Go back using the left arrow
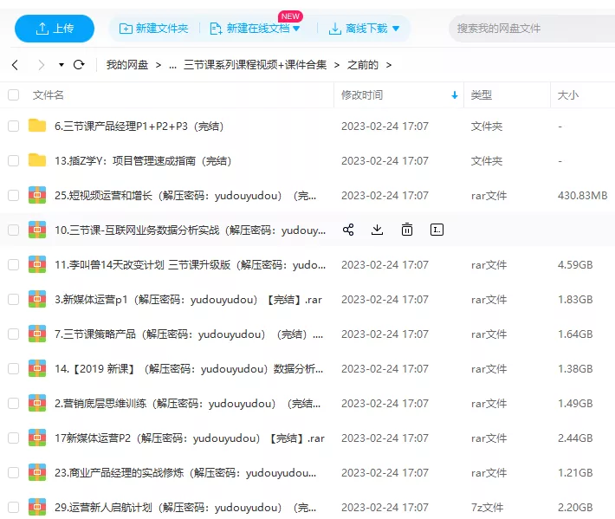 pos(15,65)
